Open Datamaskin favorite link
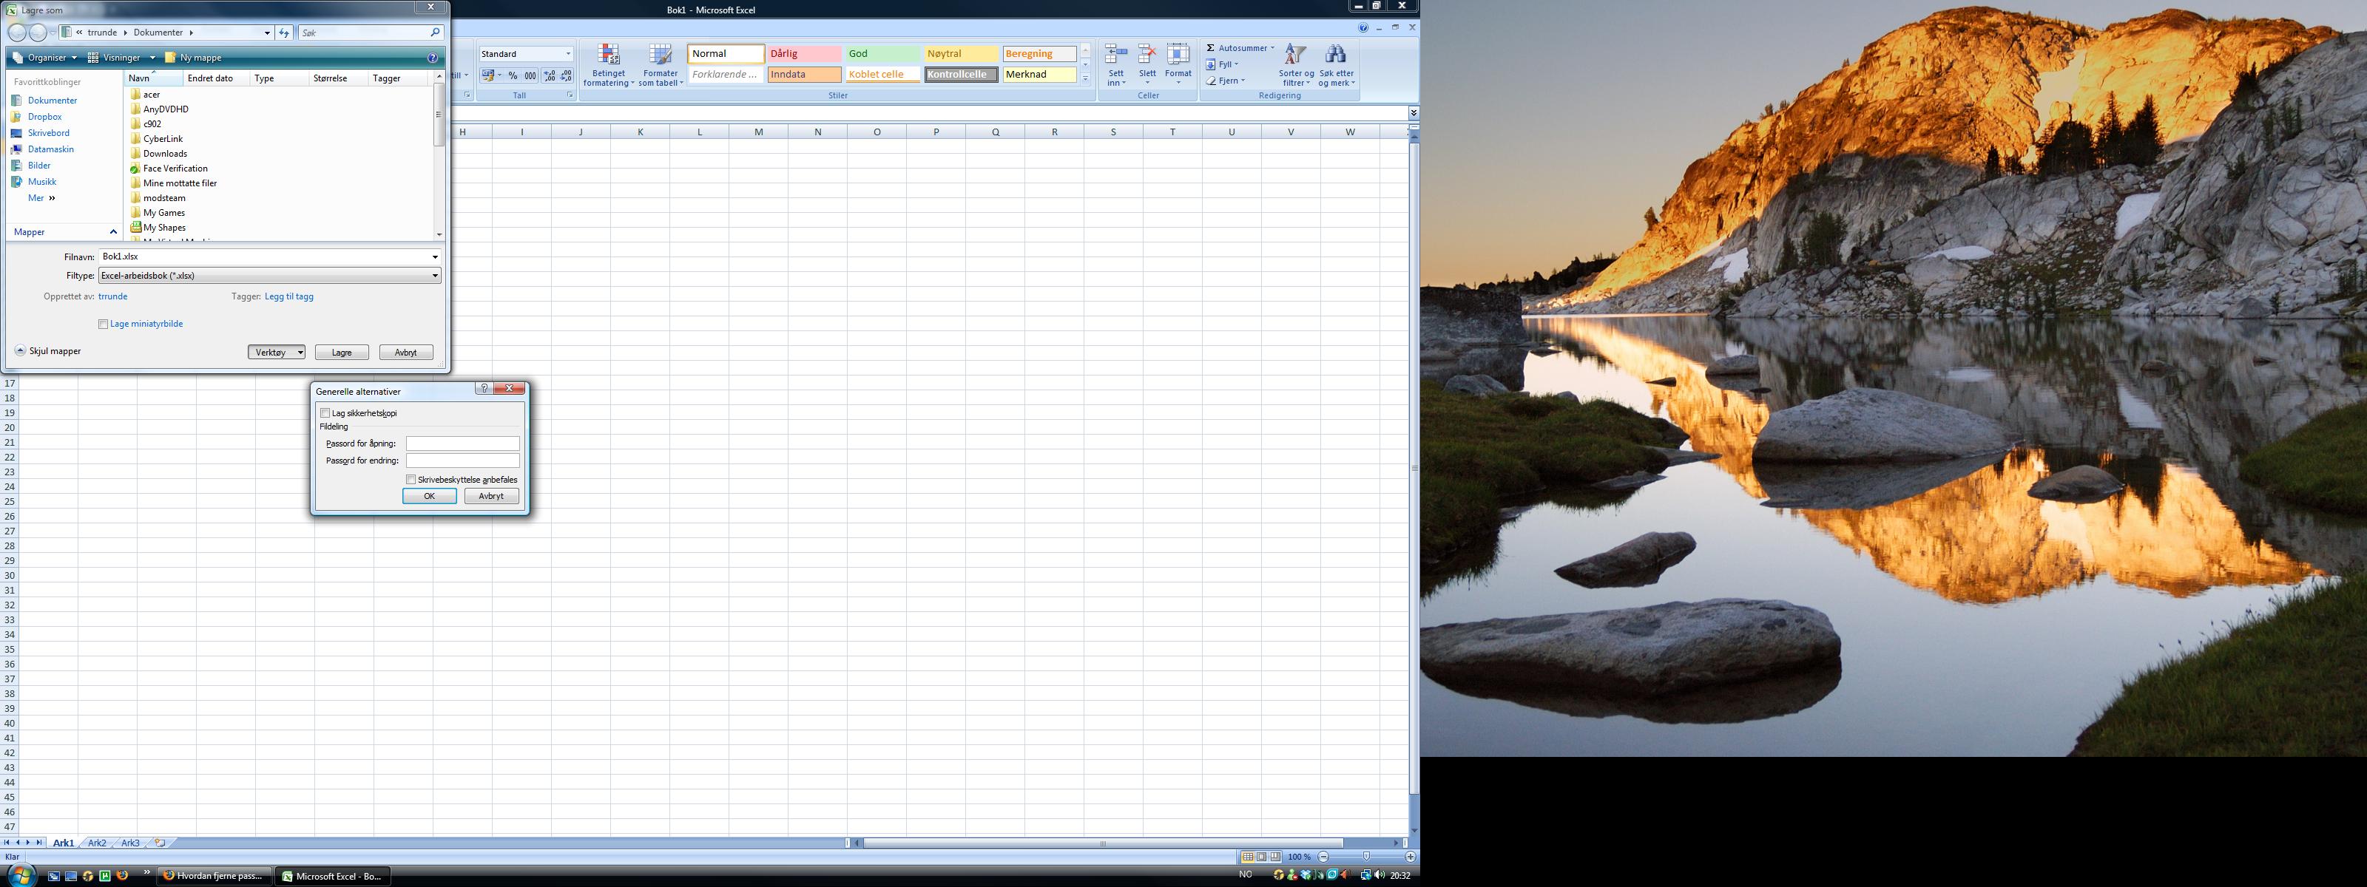The image size is (2367, 887). point(50,149)
